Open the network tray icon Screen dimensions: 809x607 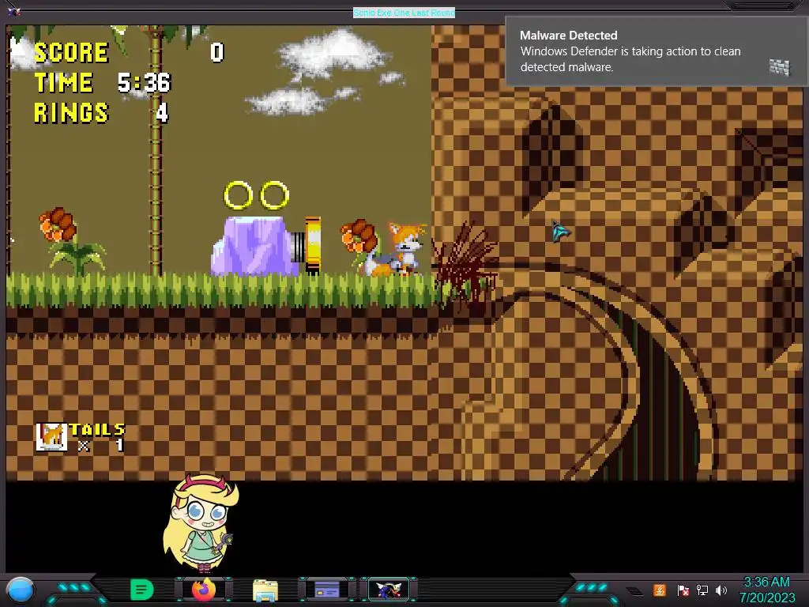tap(702, 590)
